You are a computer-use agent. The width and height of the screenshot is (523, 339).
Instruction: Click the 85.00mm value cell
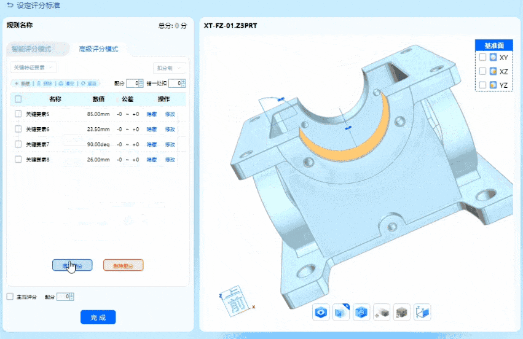(98, 114)
